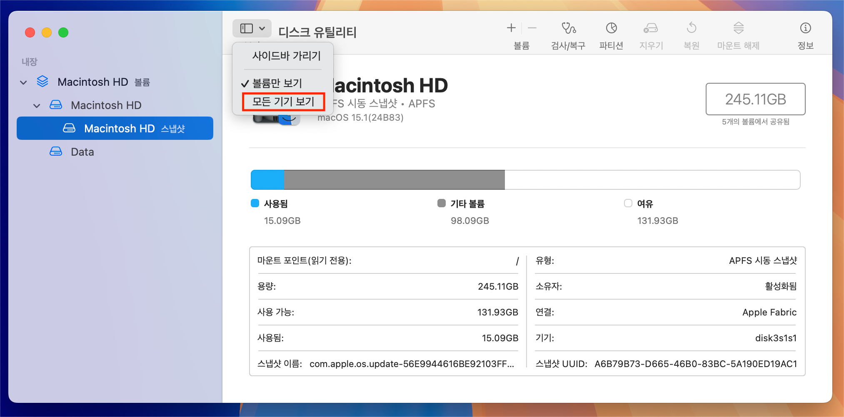844x417 pixels.
Task: Collapse the 'Macintosh HD 볼륨' group
Action: [x=23, y=82]
